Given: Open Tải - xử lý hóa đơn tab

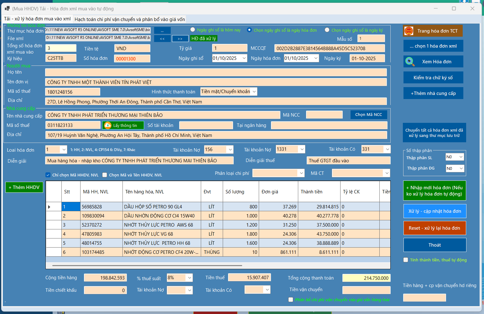Looking at the screenshot, I should 37,19.
